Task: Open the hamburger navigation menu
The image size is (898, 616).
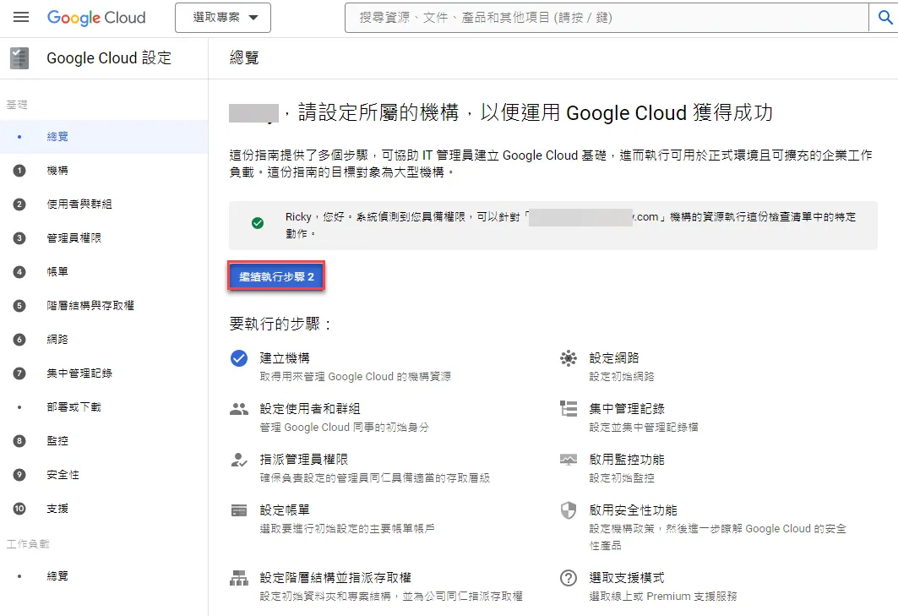Action: [21, 17]
